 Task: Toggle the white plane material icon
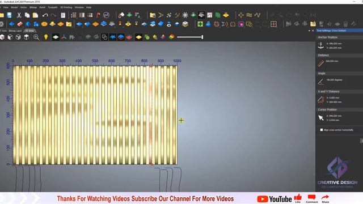point(56,37)
